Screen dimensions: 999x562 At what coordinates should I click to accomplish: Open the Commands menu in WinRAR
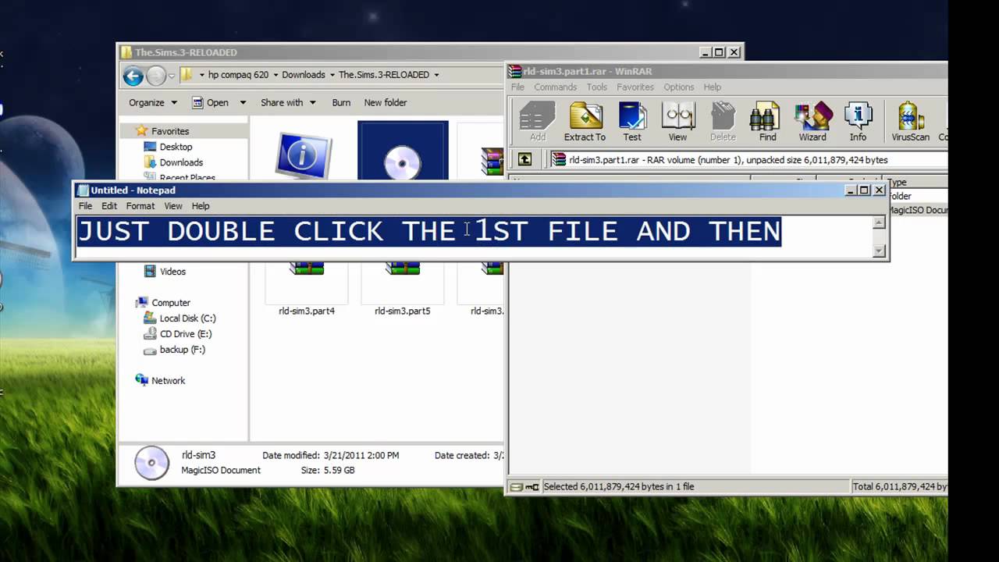(556, 87)
